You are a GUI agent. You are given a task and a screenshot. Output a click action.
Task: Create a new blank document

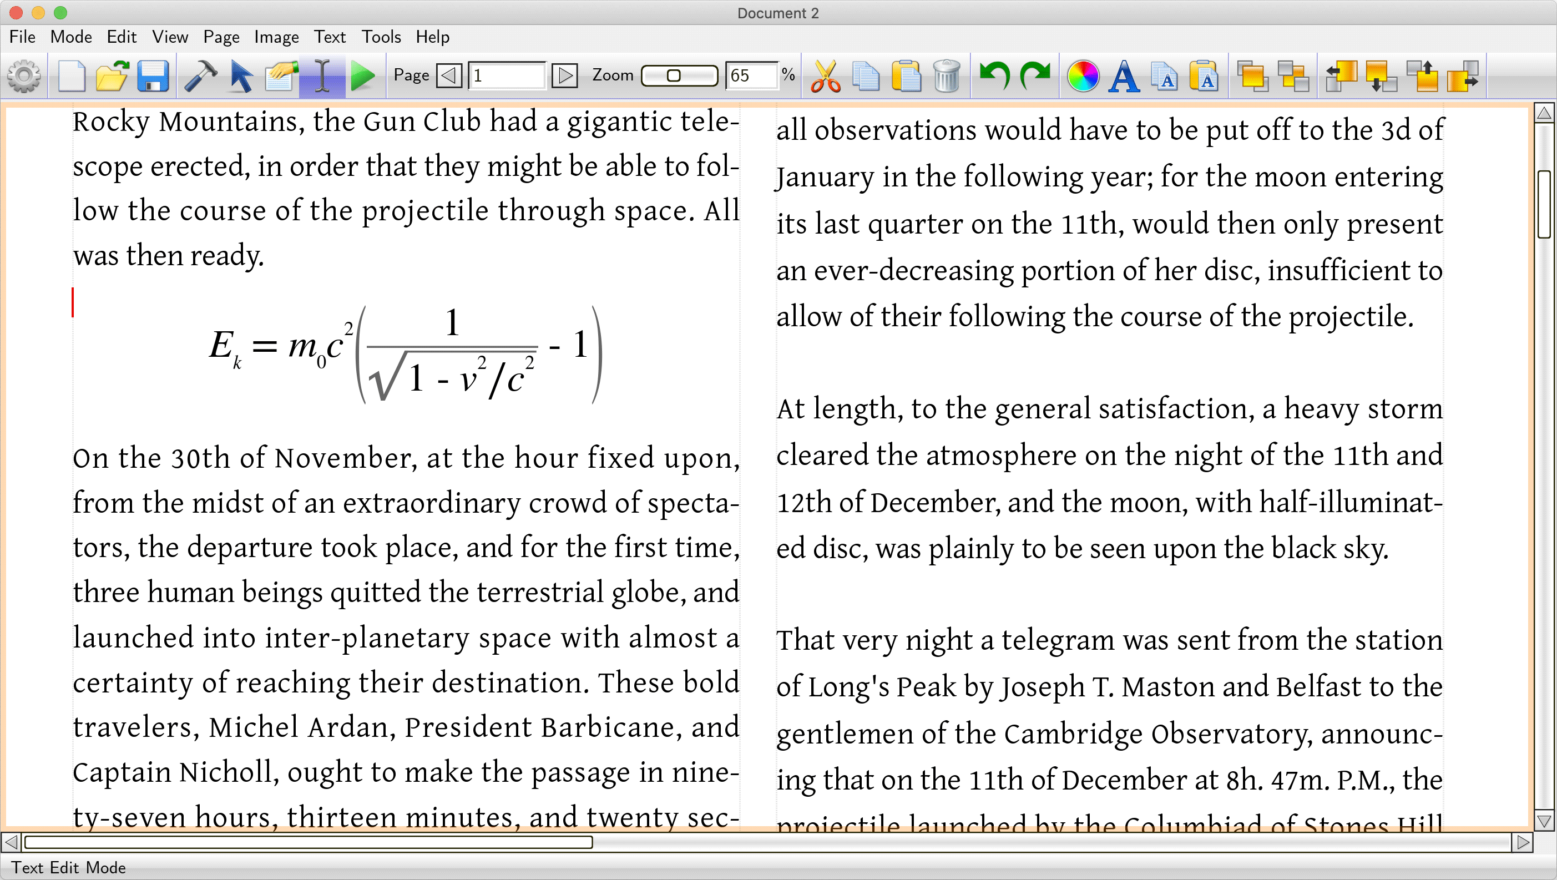pyautogui.click(x=72, y=75)
